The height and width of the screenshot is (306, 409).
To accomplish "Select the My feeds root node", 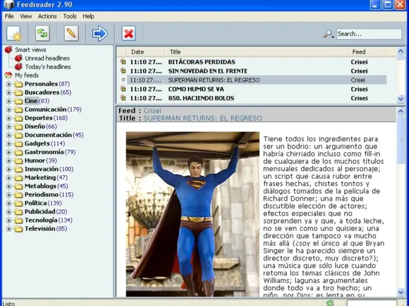I will (x=27, y=75).
